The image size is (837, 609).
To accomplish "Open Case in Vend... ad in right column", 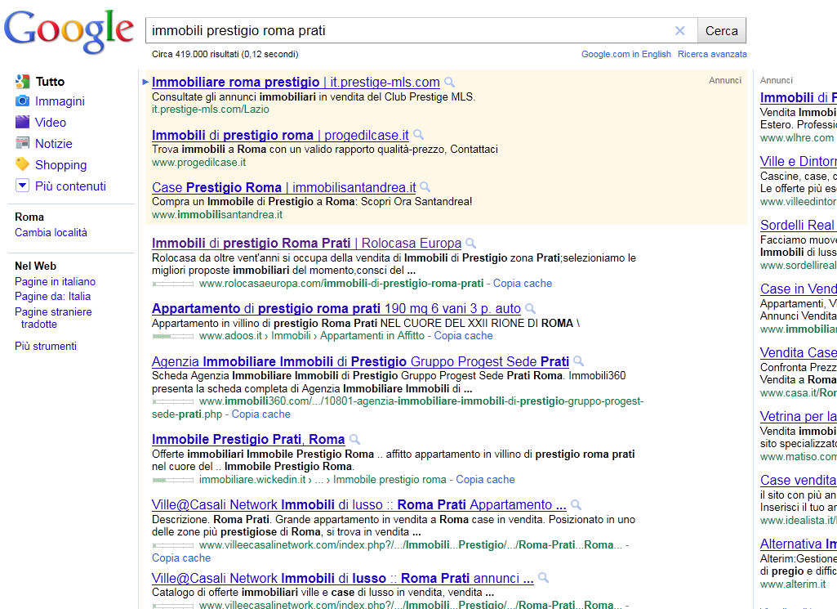I will click(x=799, y=289).
